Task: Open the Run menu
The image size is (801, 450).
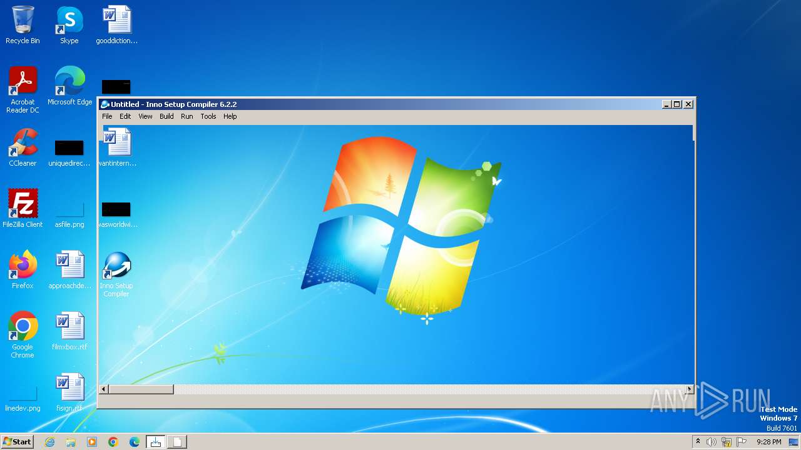Action: 186,116
